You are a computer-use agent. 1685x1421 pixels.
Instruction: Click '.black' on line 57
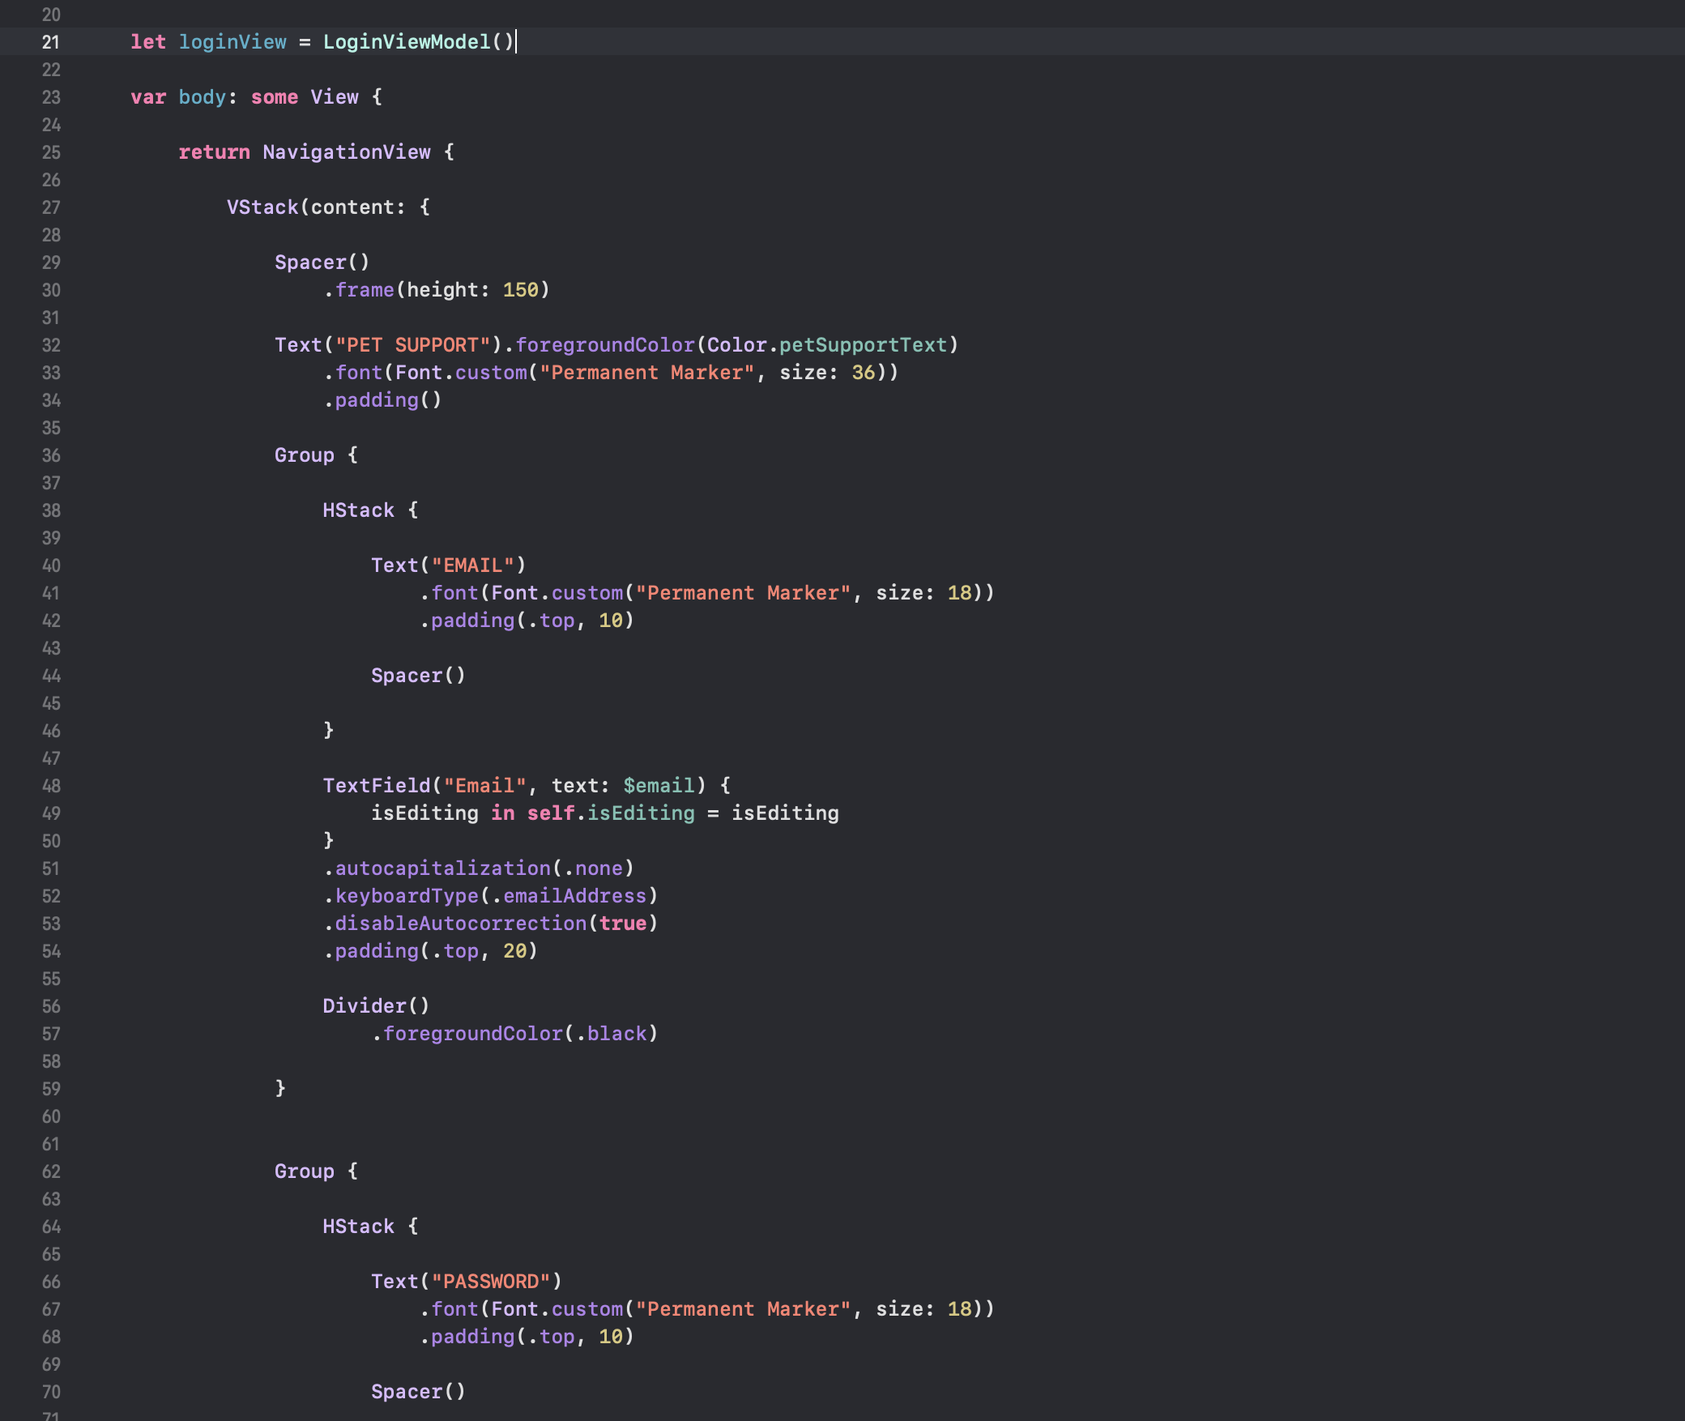(x=611, y=1034)
